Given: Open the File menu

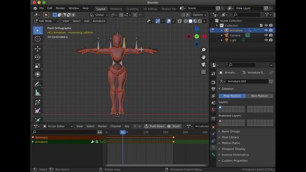Looking at the screenshot, I should tap(42, 9).
